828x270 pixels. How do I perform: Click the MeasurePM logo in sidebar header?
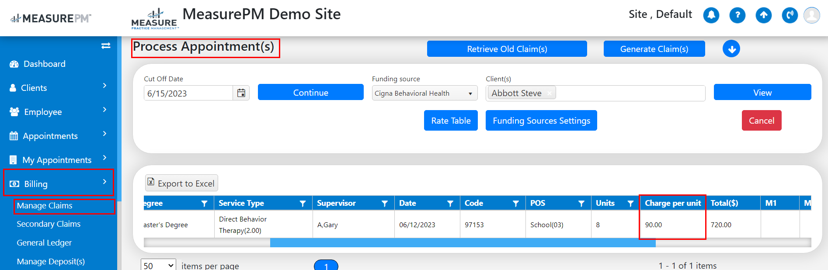click(51, 18)
